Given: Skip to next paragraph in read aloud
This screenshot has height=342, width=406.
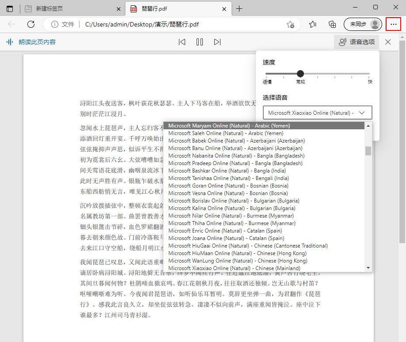Looking at the screenshot, I should 217,42.
